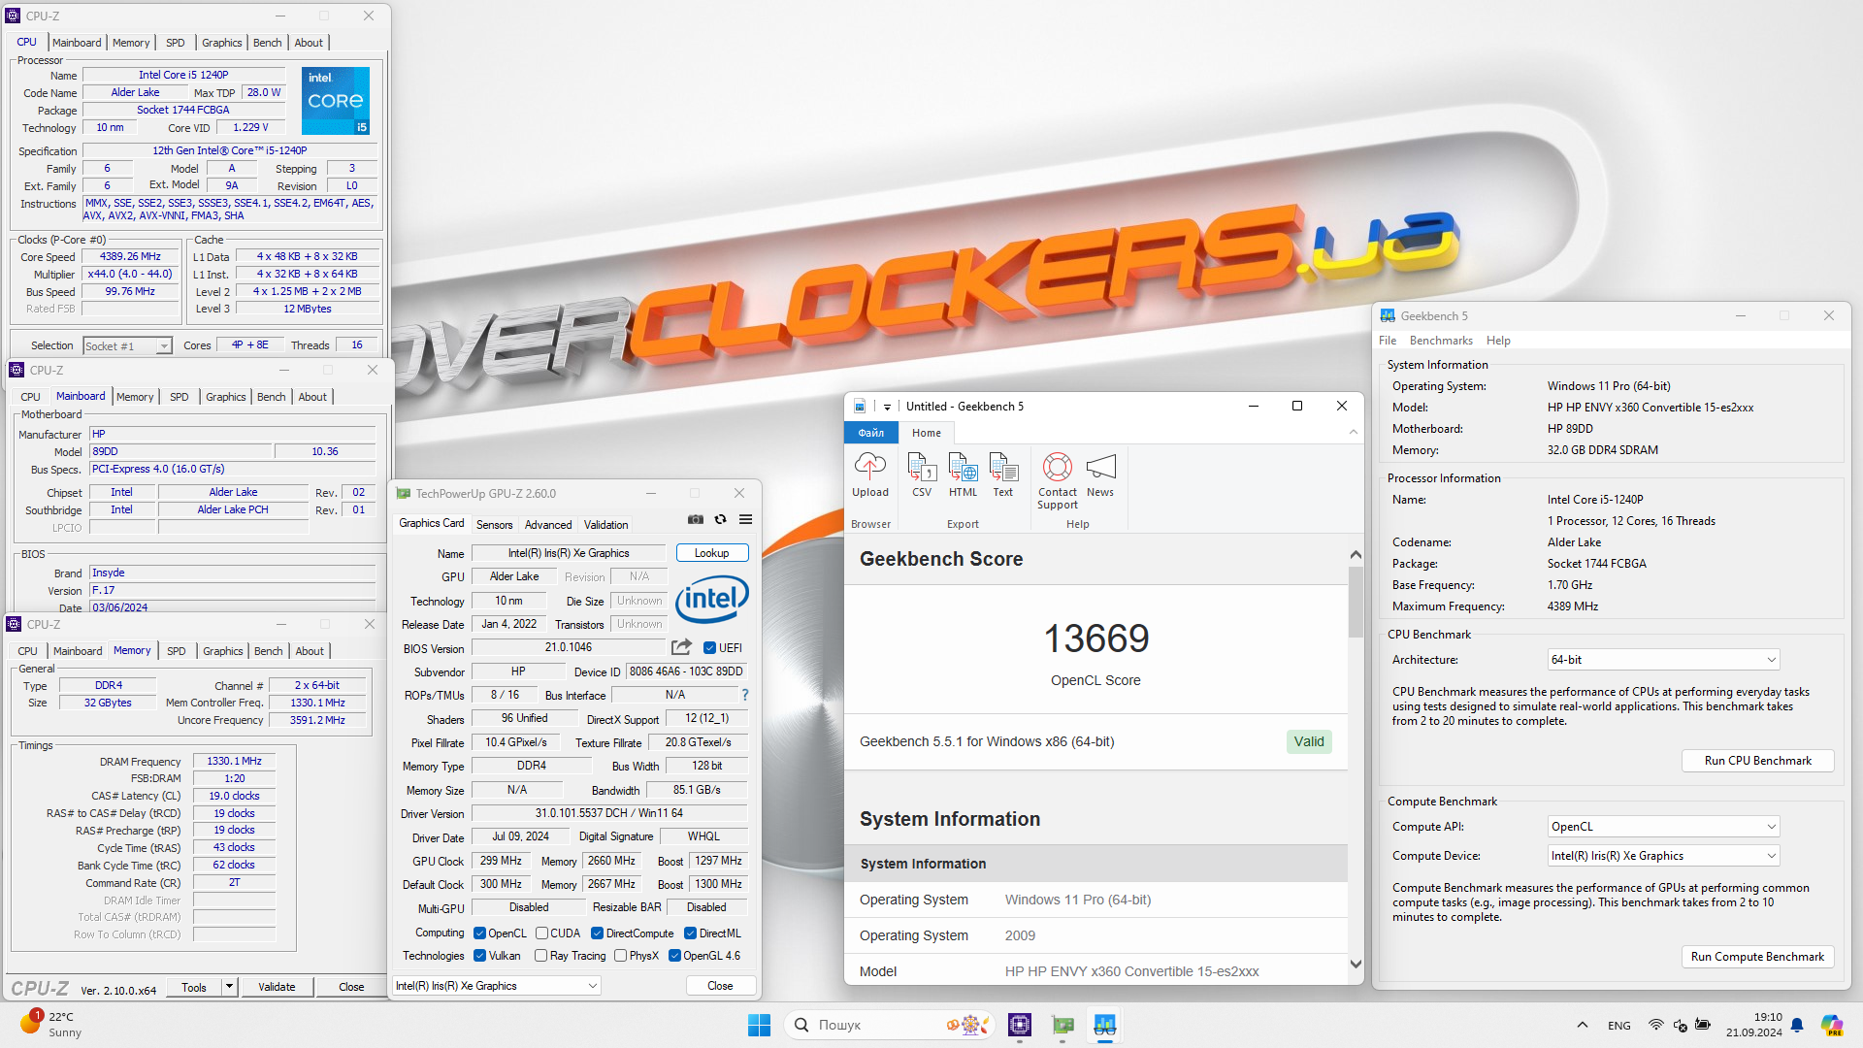Switch to Sensors tab in GPU-Z
Image resolution: width=1863 pixels, height=1048 pixels.
494,525
